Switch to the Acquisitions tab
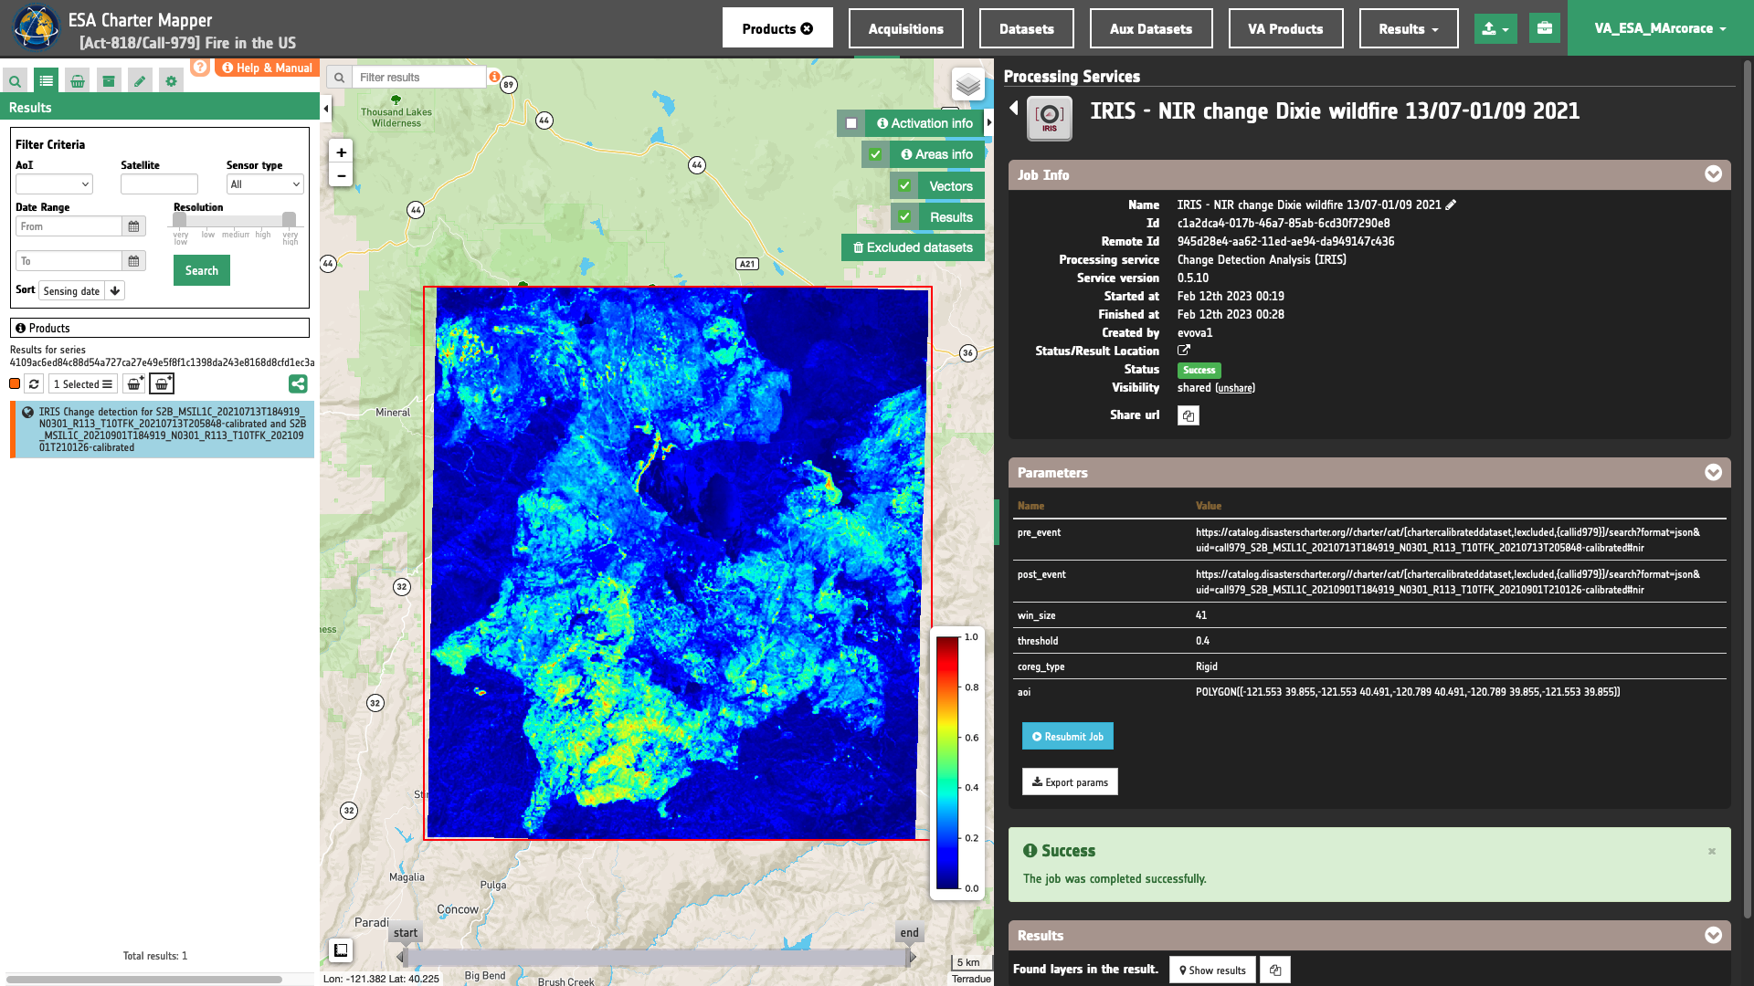The width and height of the screenshot is (1754, 986). point(905,28)
